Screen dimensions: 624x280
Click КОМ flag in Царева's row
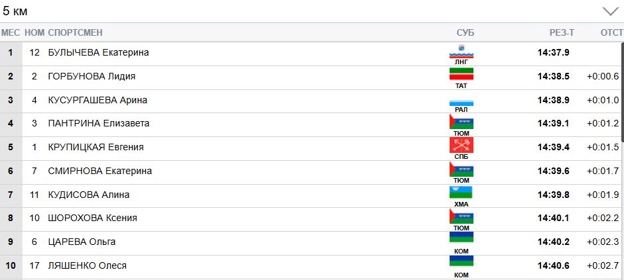[461, 238]
